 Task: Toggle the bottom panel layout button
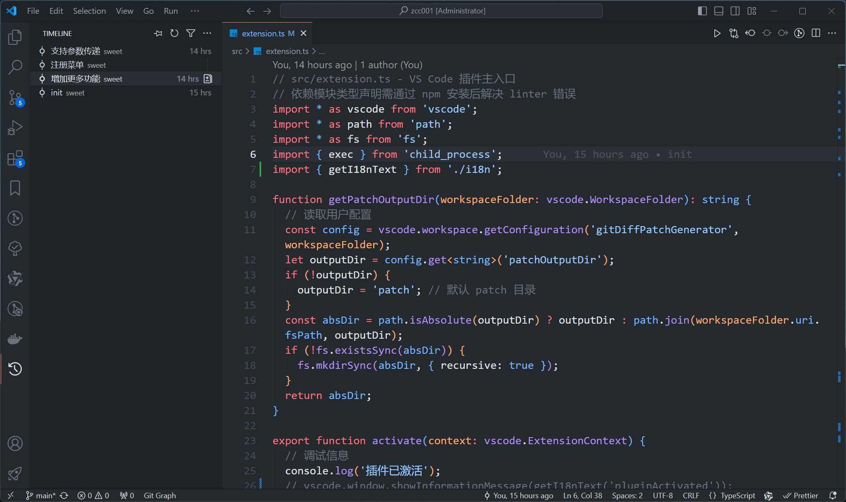(x=719, y=11)
